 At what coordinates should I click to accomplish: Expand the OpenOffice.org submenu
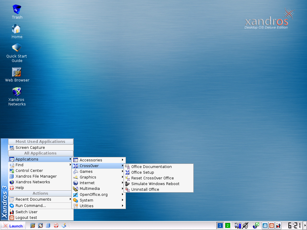[99, 194]
